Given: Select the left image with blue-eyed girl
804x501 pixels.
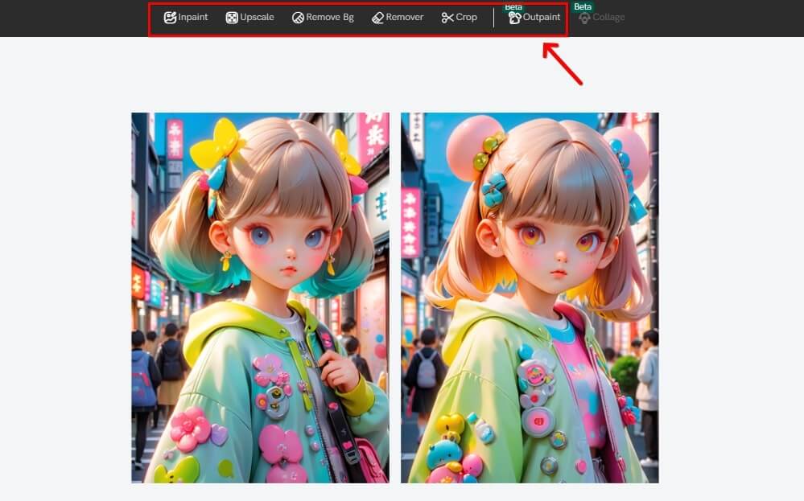Looking at the screenshot, I should [260, 298].
